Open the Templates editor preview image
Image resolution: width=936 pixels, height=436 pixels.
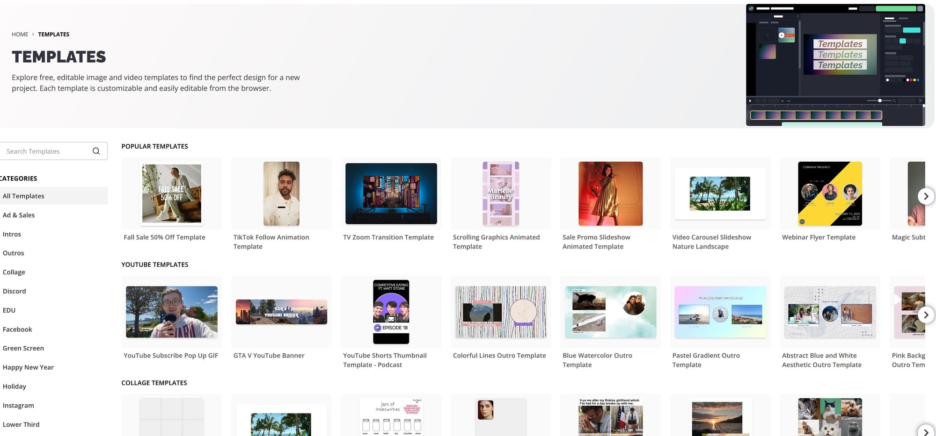tap(835, 65)
